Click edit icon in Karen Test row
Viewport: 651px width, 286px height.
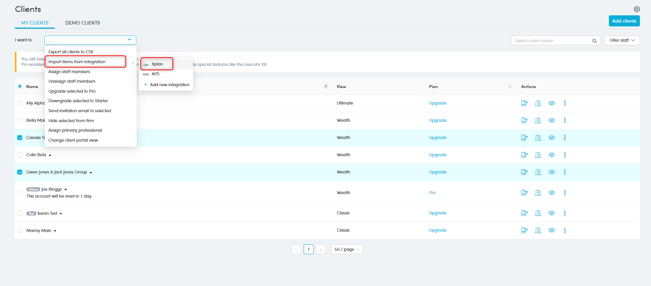click(x=524, y=213)
